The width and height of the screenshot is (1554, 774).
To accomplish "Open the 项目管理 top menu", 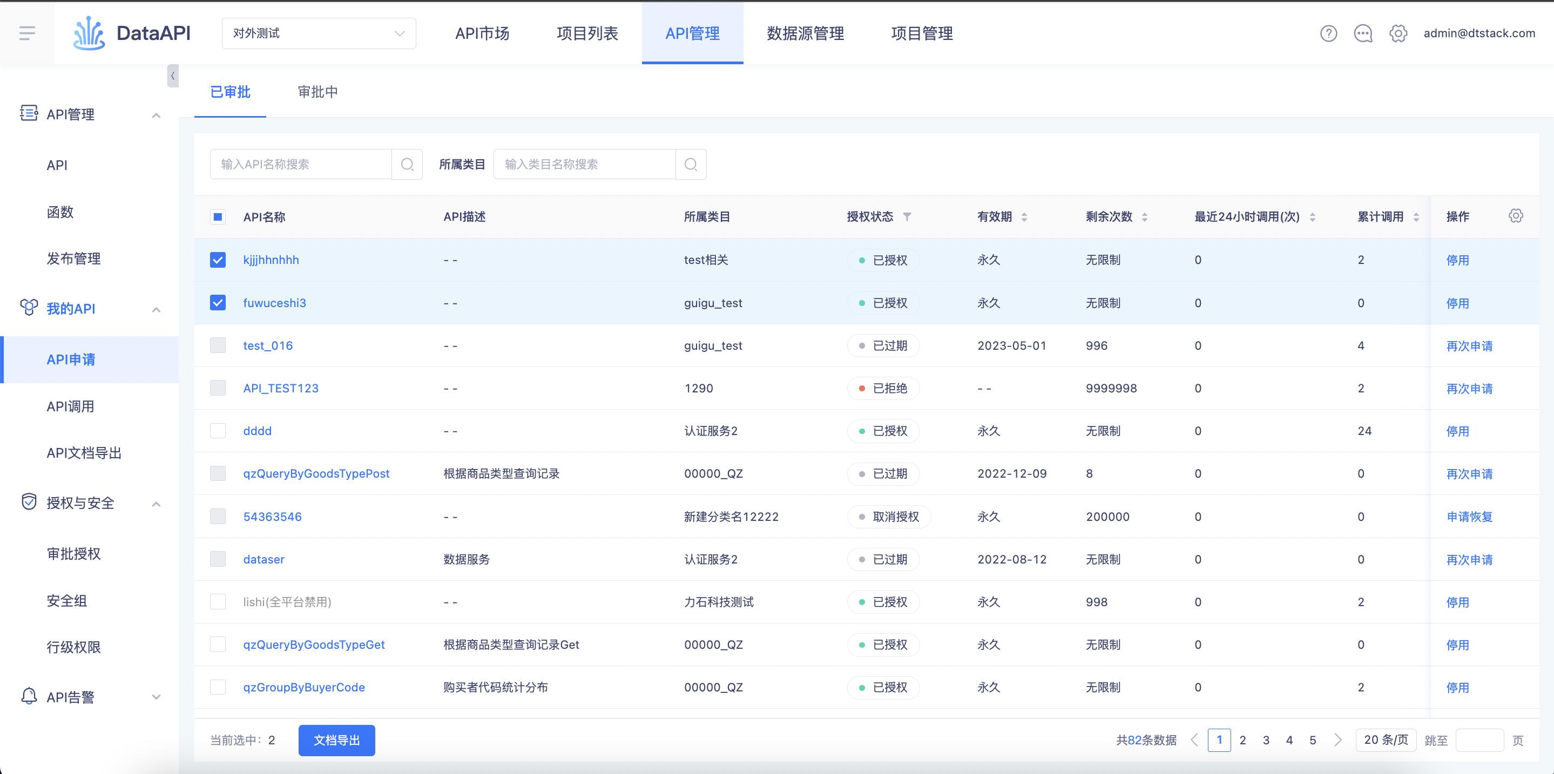I will pyautogui.click(x=922, y=33).
